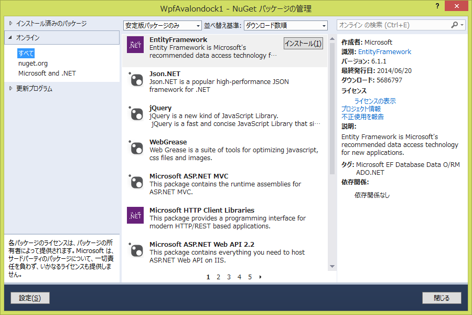Select the EntityFramework package title
472x315 pixels.
[178, 40]
